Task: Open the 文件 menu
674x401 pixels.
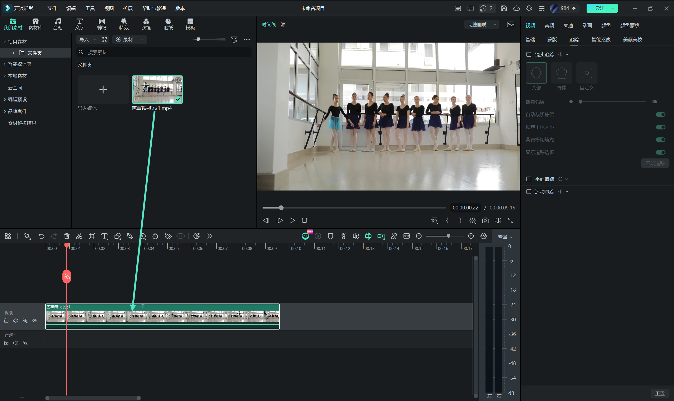Action: coord(52,8)
